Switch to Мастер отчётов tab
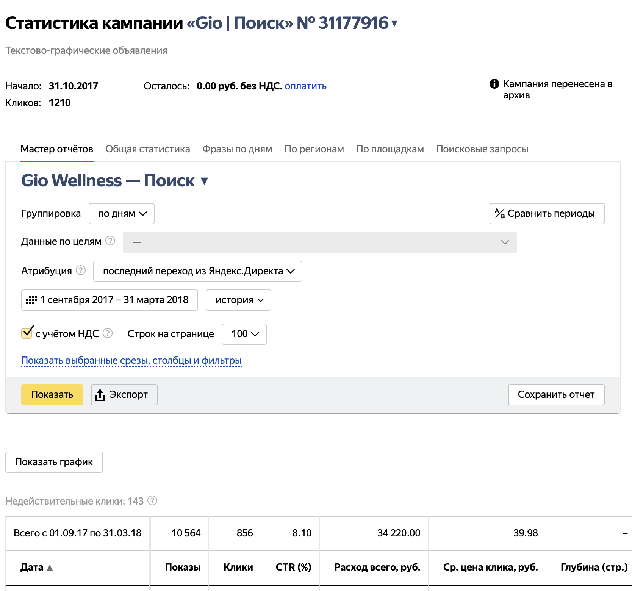 click(57, 149)
